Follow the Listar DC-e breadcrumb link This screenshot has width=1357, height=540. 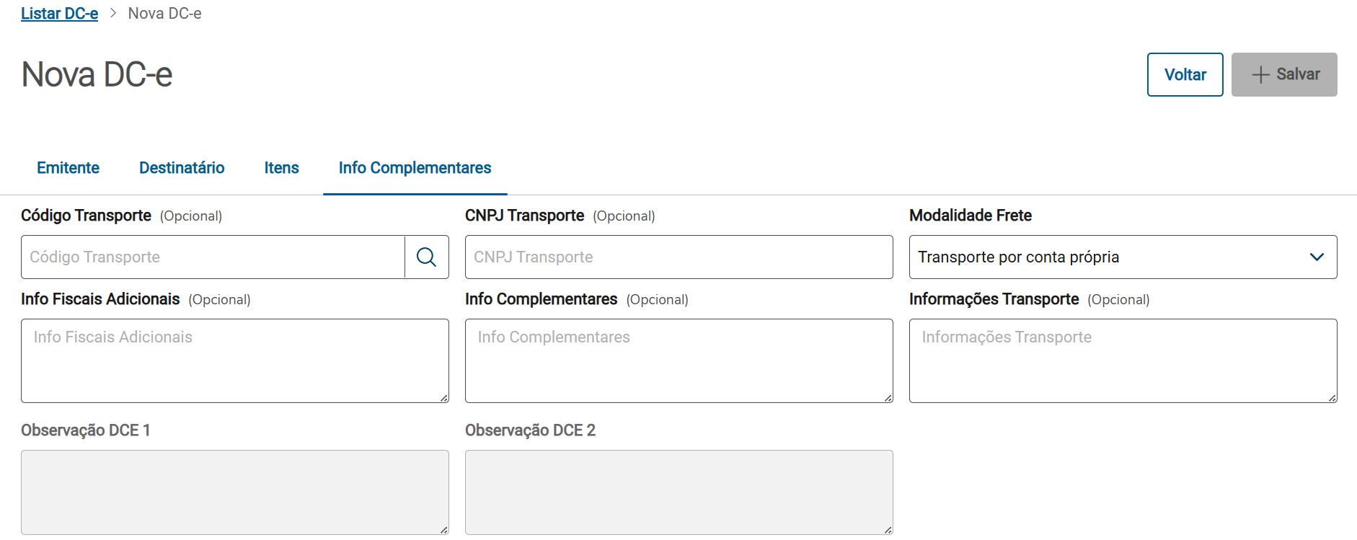59,14
